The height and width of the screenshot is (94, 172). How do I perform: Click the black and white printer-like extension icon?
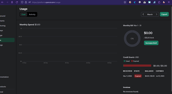coord(145,2)
